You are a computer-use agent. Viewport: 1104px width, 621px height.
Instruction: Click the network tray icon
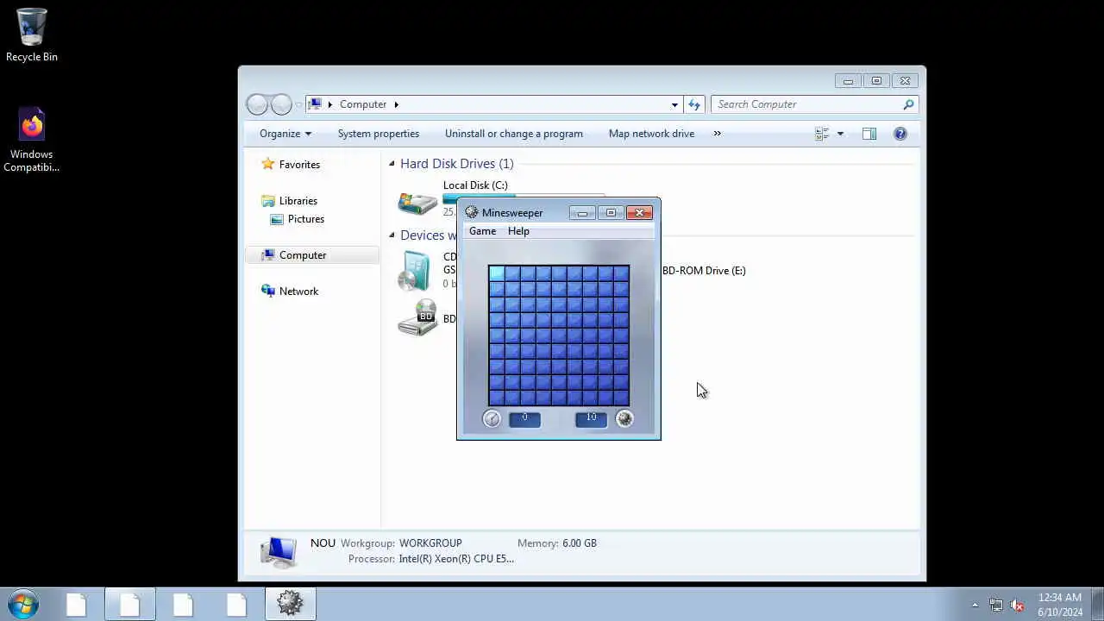995,605
